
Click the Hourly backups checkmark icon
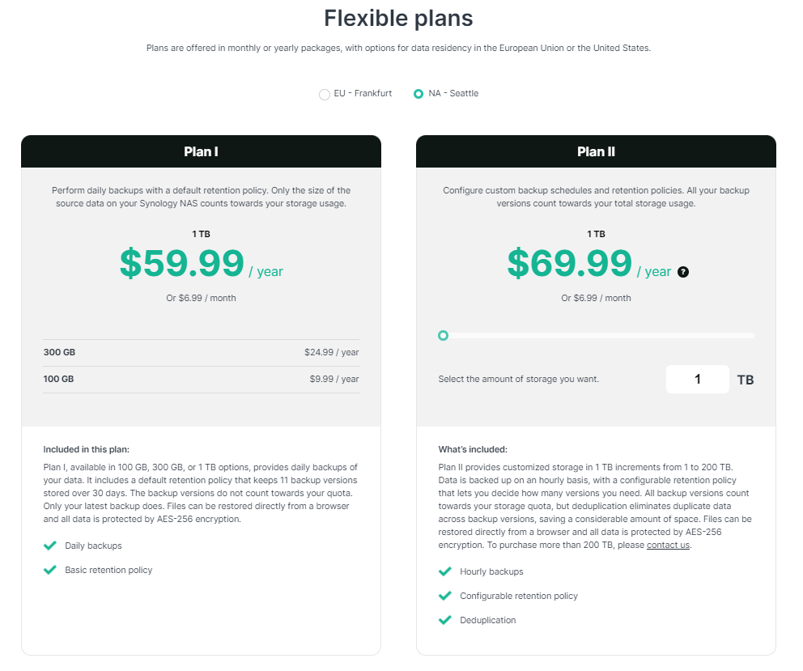pos(445,571)
